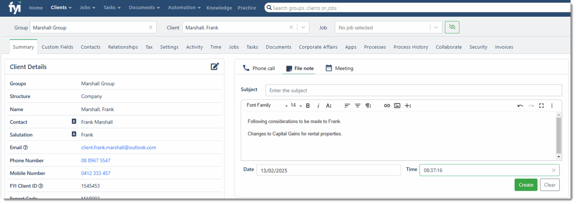Click the client.frank.marshall@outlook.com email link
This screenshot has height=204, width=576.
(x=119, y=148)
